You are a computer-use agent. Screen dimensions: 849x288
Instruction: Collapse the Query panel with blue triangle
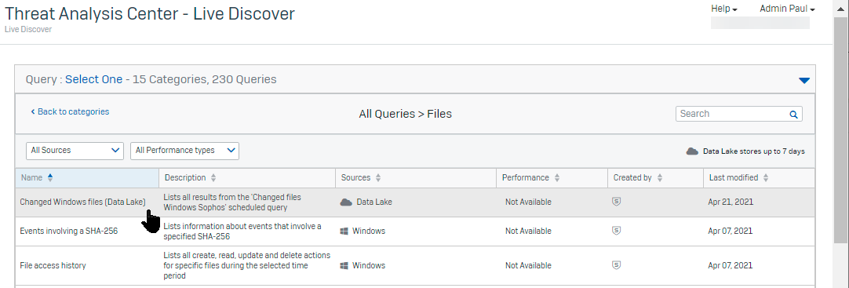click(804, 81)
